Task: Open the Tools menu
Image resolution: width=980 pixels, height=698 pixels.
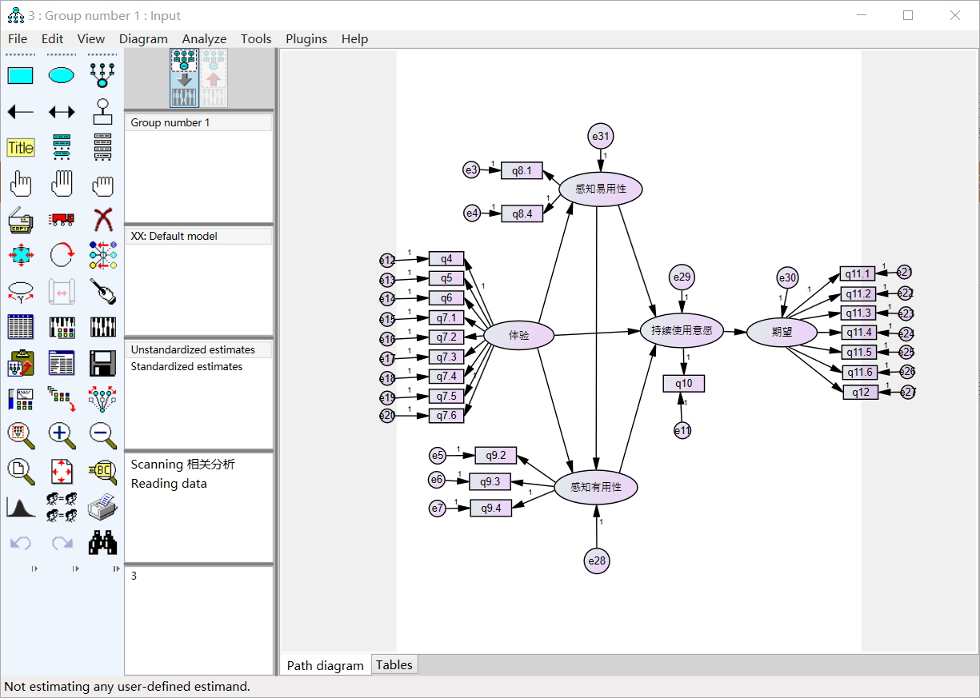Action: pos(256,38)
